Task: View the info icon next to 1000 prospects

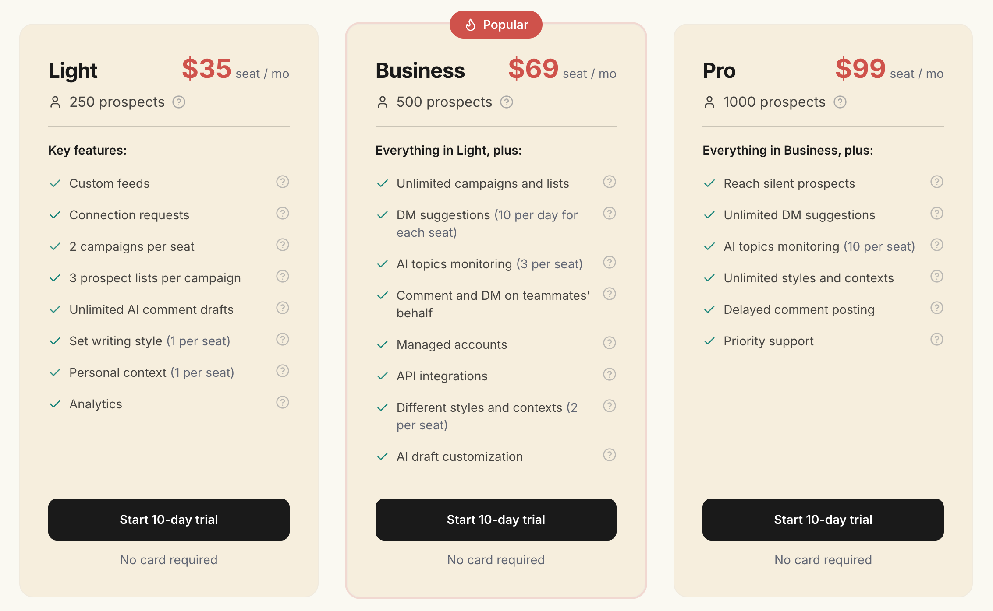Action: point(840,102)
